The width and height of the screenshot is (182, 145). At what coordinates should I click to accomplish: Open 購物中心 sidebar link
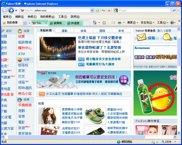coord(25,48)
